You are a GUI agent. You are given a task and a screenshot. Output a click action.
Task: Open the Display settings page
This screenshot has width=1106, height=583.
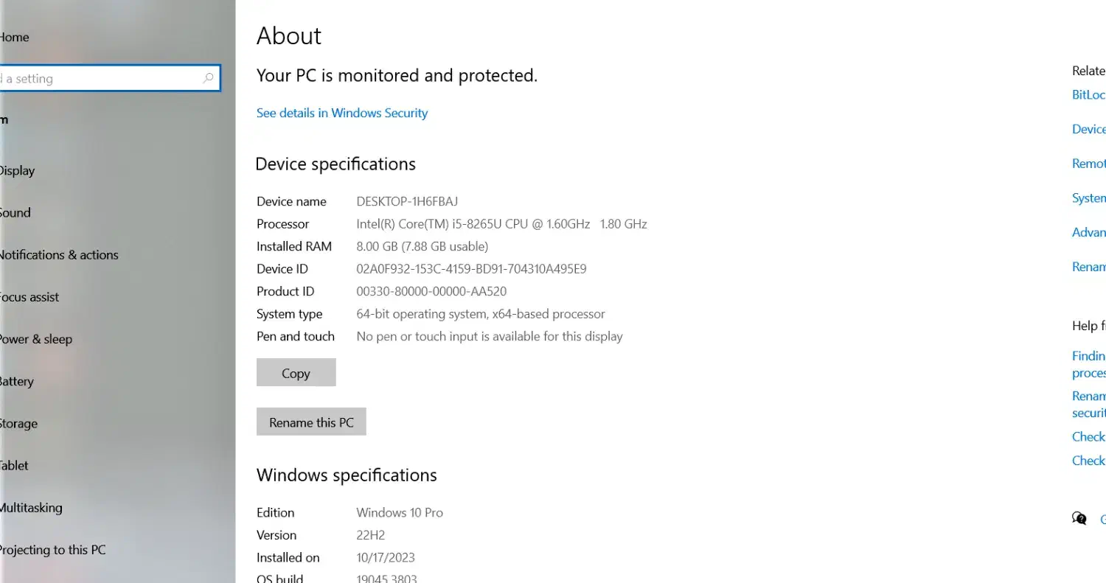(17, 170)
